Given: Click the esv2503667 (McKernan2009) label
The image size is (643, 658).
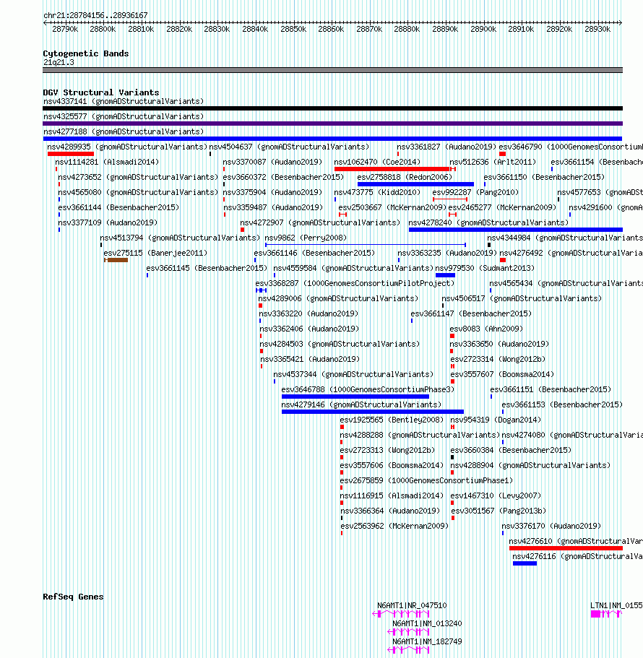Looking at the screenshot, I should (x=392, y=207).
